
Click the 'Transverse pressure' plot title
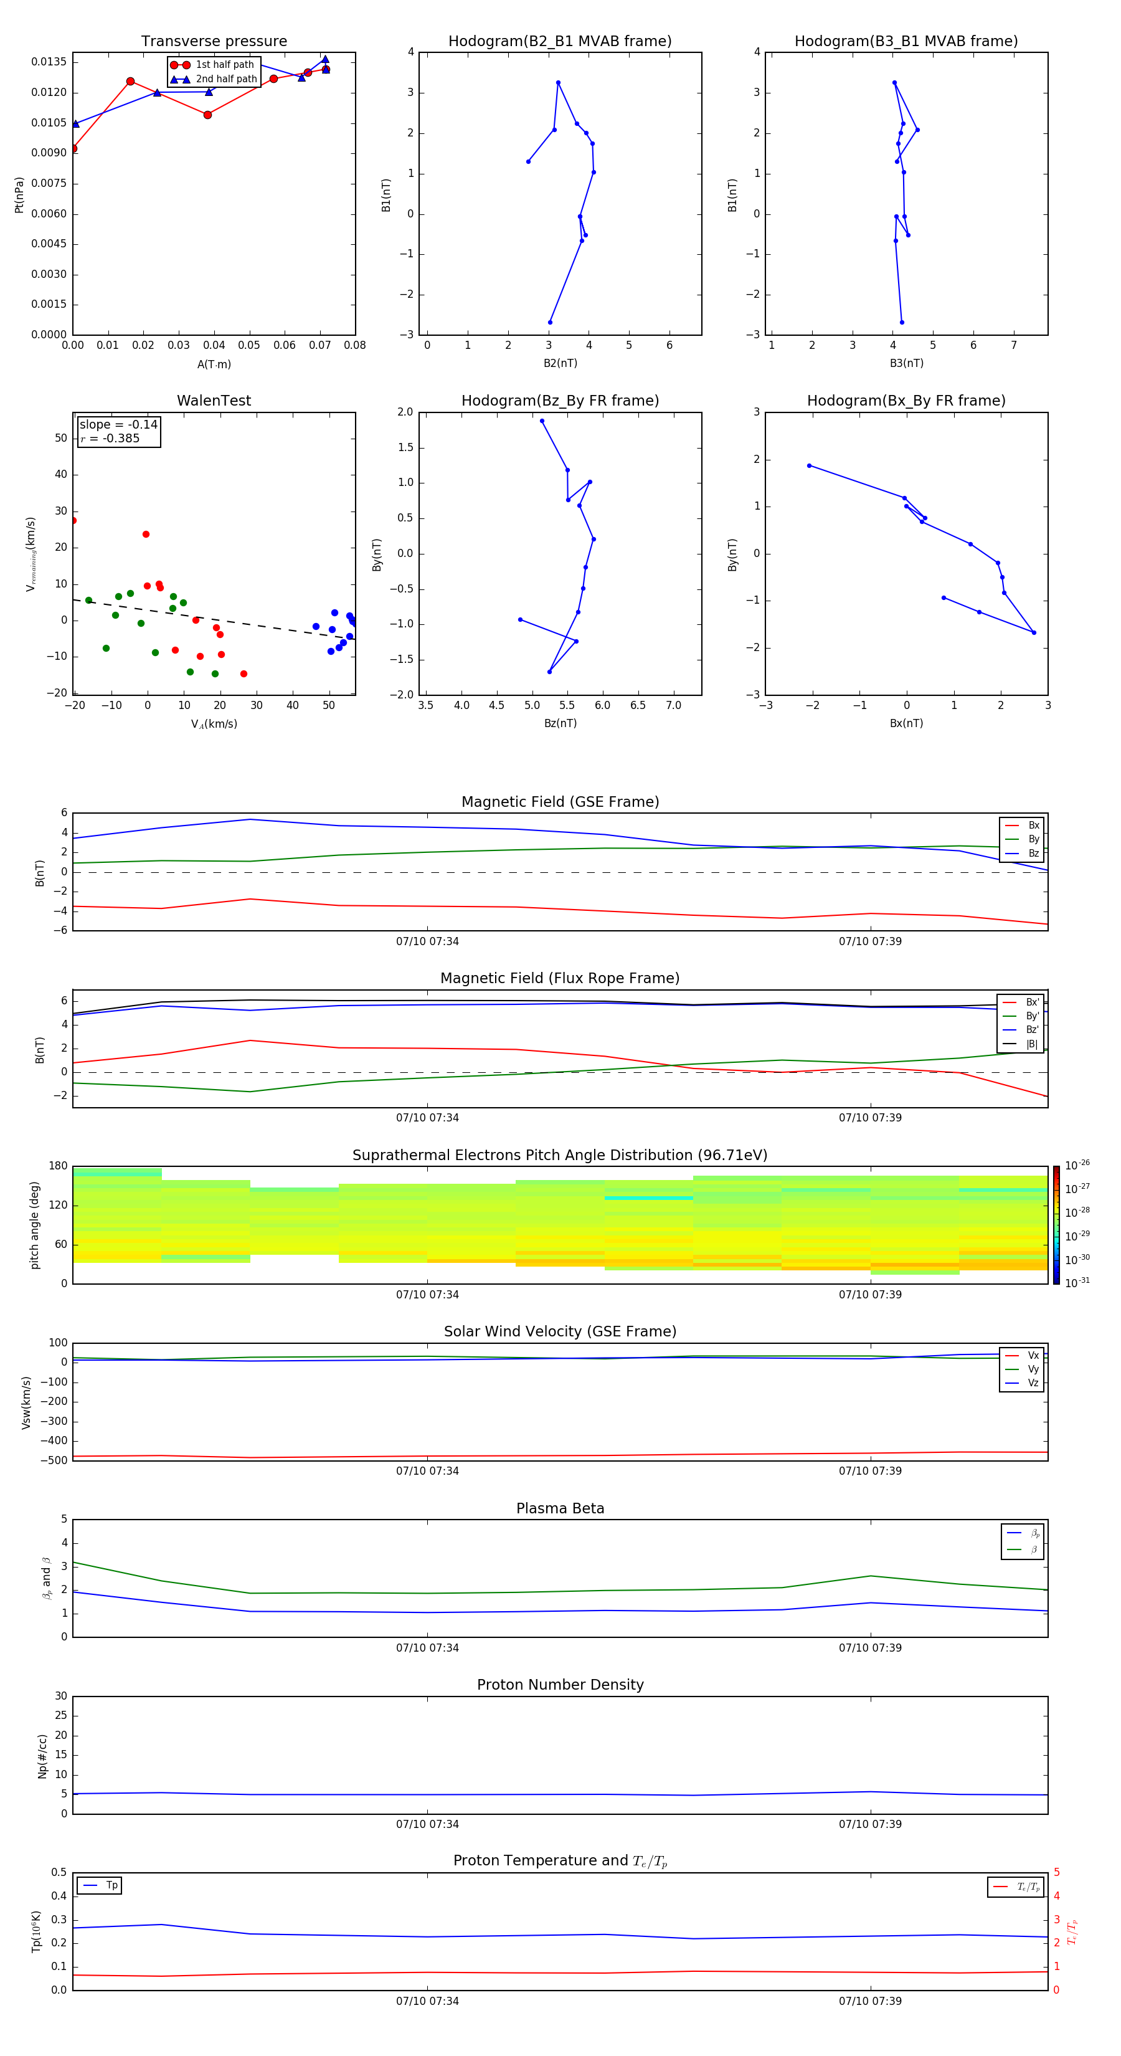[x=214, y=40]
